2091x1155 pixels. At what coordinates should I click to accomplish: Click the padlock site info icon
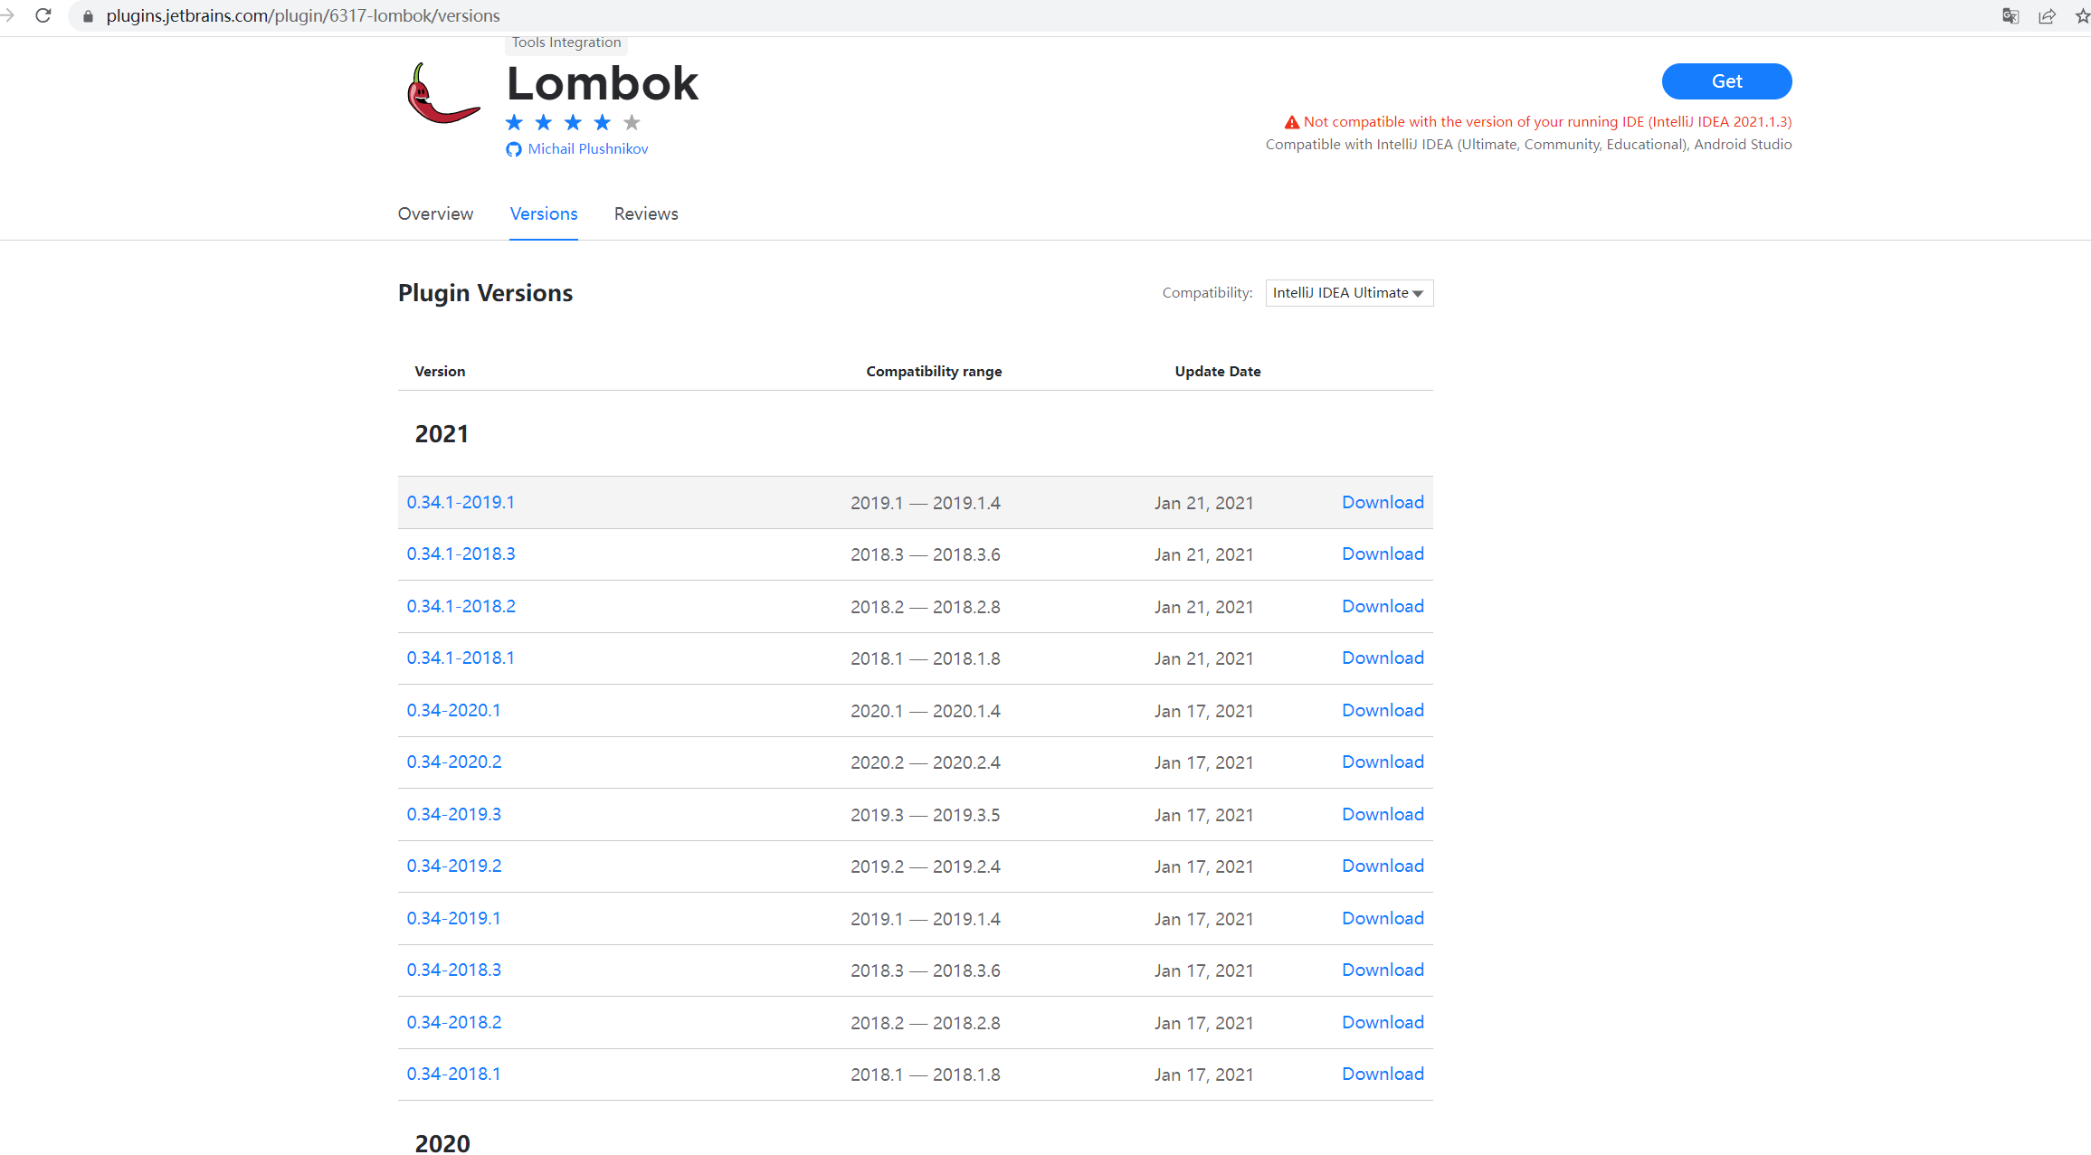click(88, 16)
